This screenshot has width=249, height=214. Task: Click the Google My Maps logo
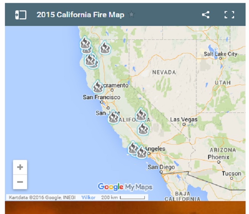click(125, 187)
